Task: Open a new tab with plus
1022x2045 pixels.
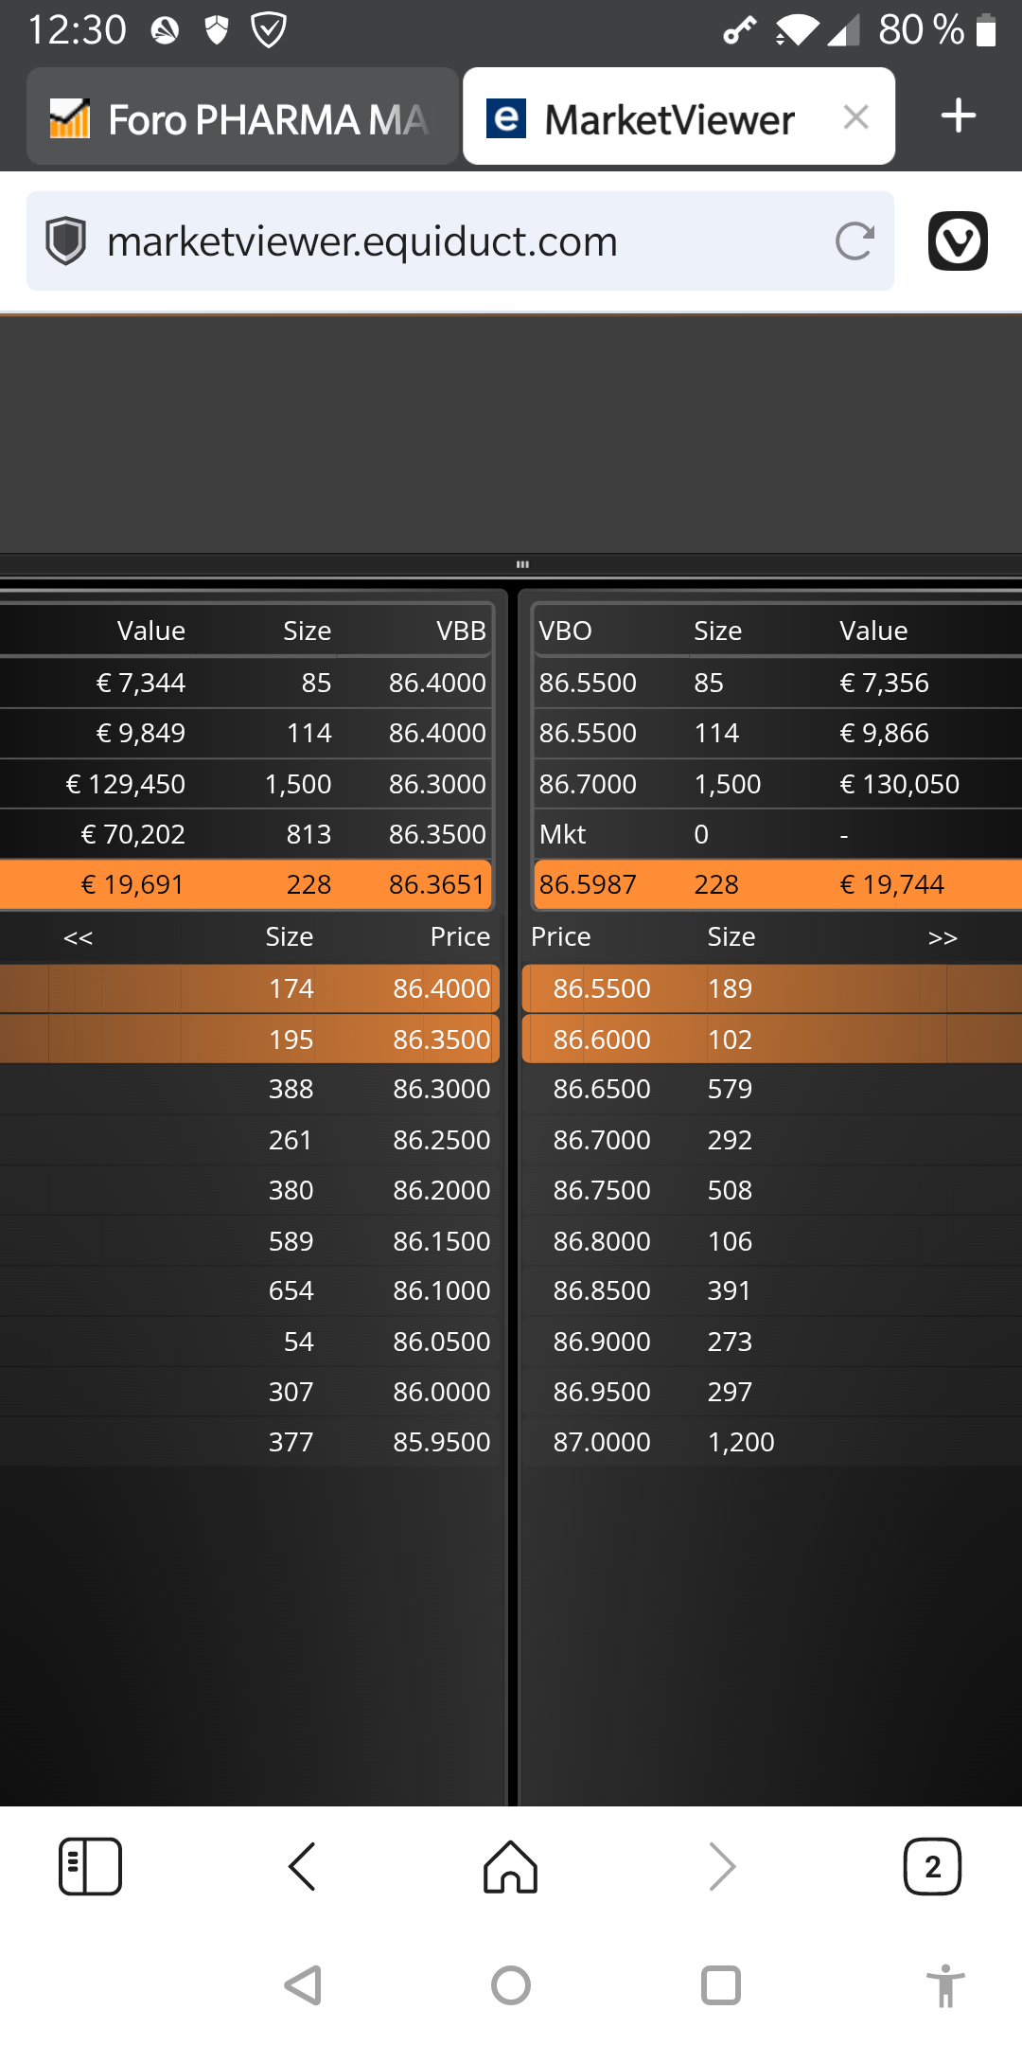Action: pos(959,116)
